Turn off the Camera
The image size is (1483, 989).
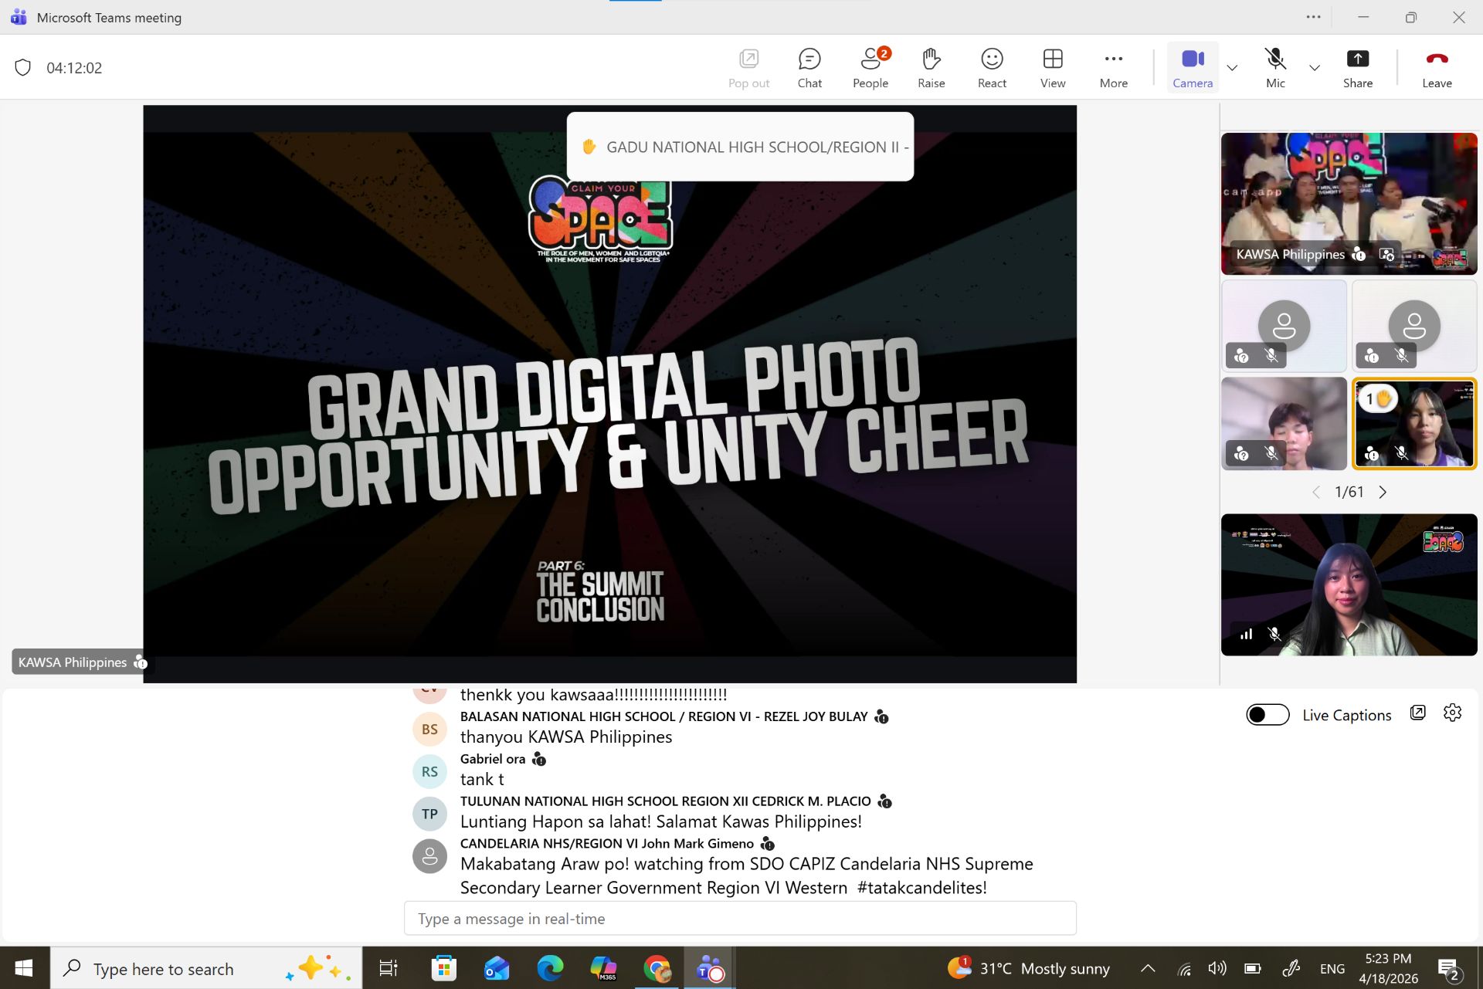1193,67
